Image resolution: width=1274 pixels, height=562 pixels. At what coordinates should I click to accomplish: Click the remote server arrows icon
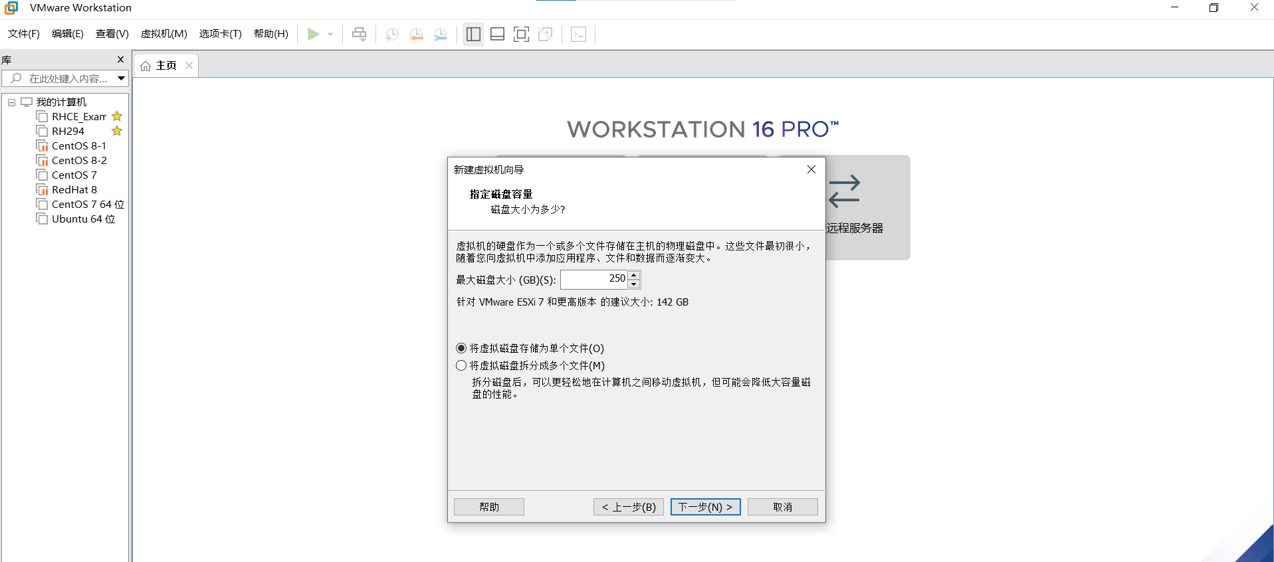click(x=844, y=191)
